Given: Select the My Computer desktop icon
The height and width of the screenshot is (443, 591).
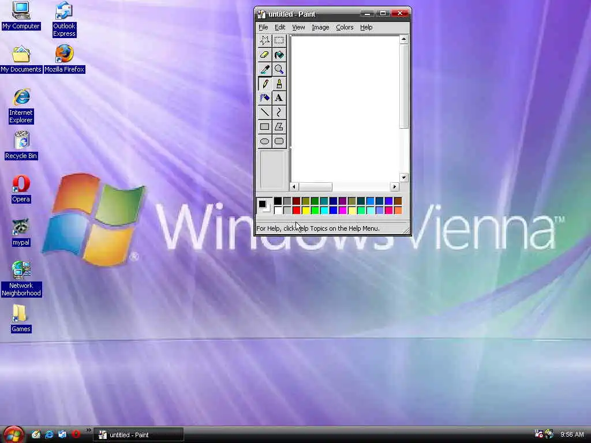Looking at the screenshot, I should [21, 16].
